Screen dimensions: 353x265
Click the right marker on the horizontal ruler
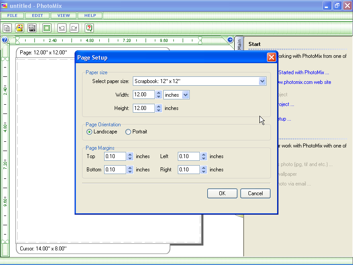pos(200,40)
